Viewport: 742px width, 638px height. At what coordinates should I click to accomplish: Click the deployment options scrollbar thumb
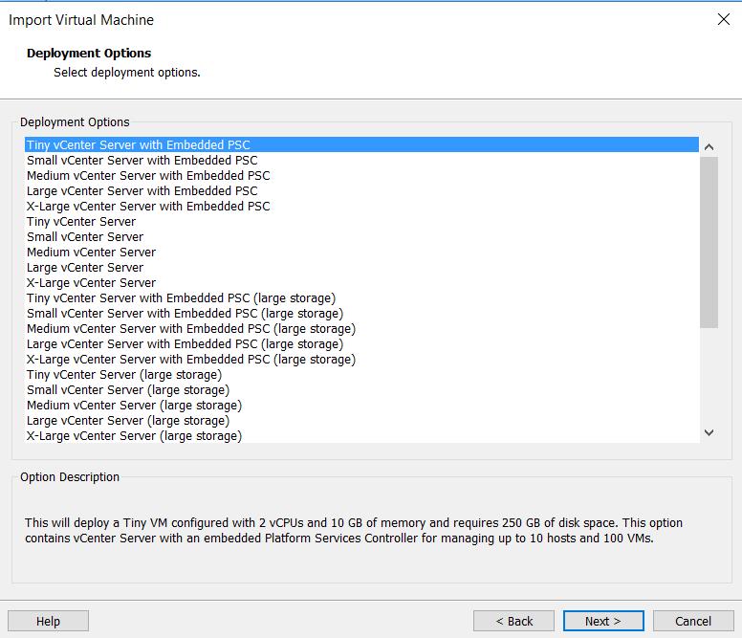(709, 242)
